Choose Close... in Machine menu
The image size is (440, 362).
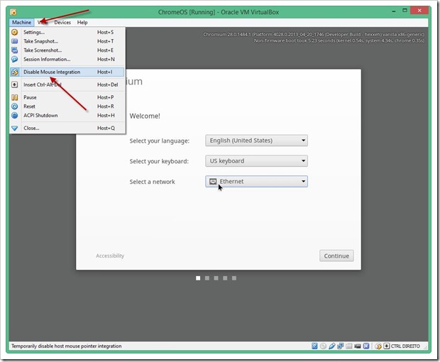pos(67,128)
